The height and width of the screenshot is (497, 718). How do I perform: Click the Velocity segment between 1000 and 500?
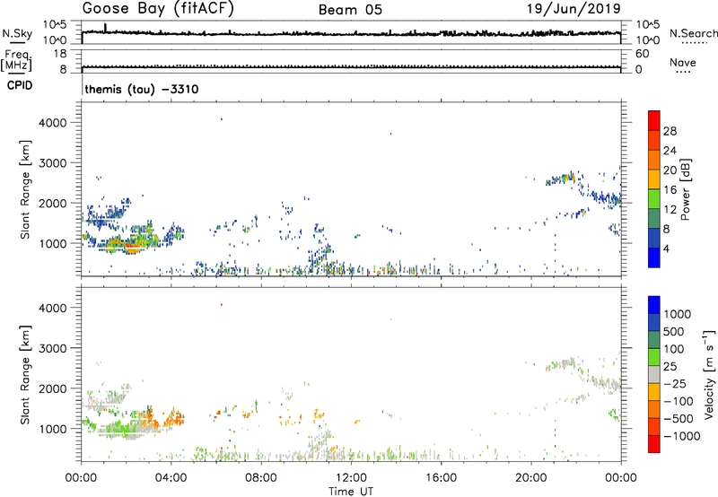(x=654, y=322)
